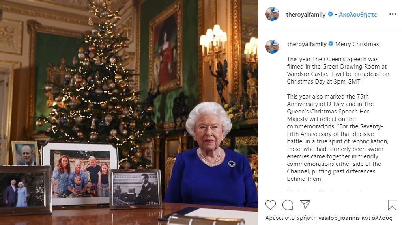Click the verified badge next to the caption username
The image size is (402, 225).
tap(331, 44)
